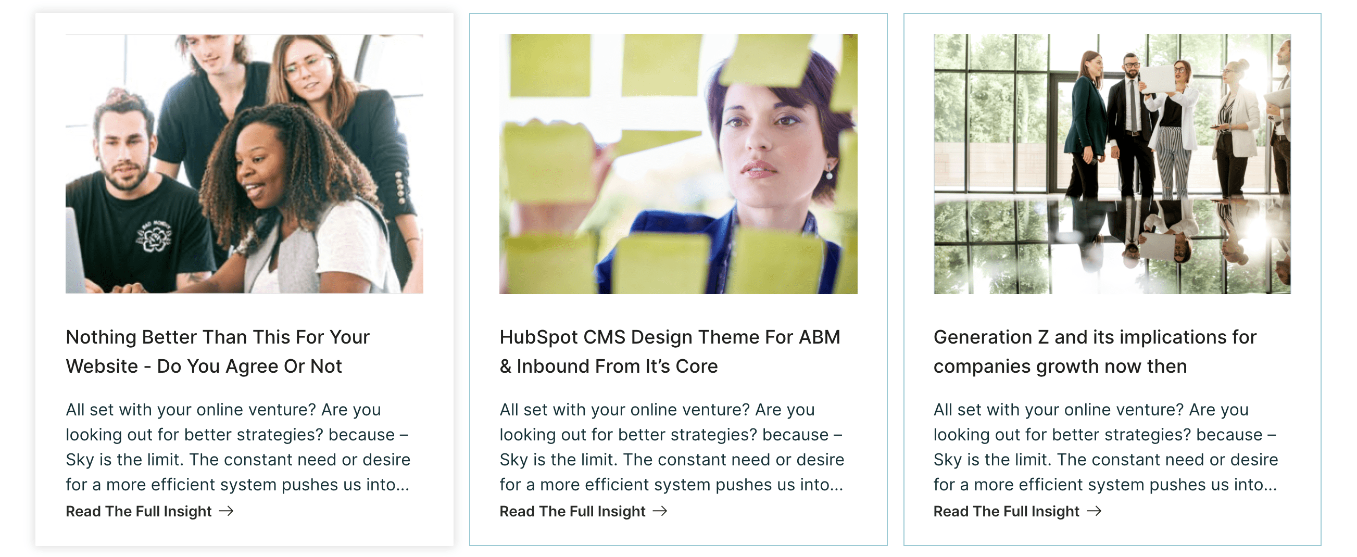Viewport: 1357px width, 557px height.
Task: Click the arrow icon on the HubSpot CMS card
Action: tap(661, 511)
